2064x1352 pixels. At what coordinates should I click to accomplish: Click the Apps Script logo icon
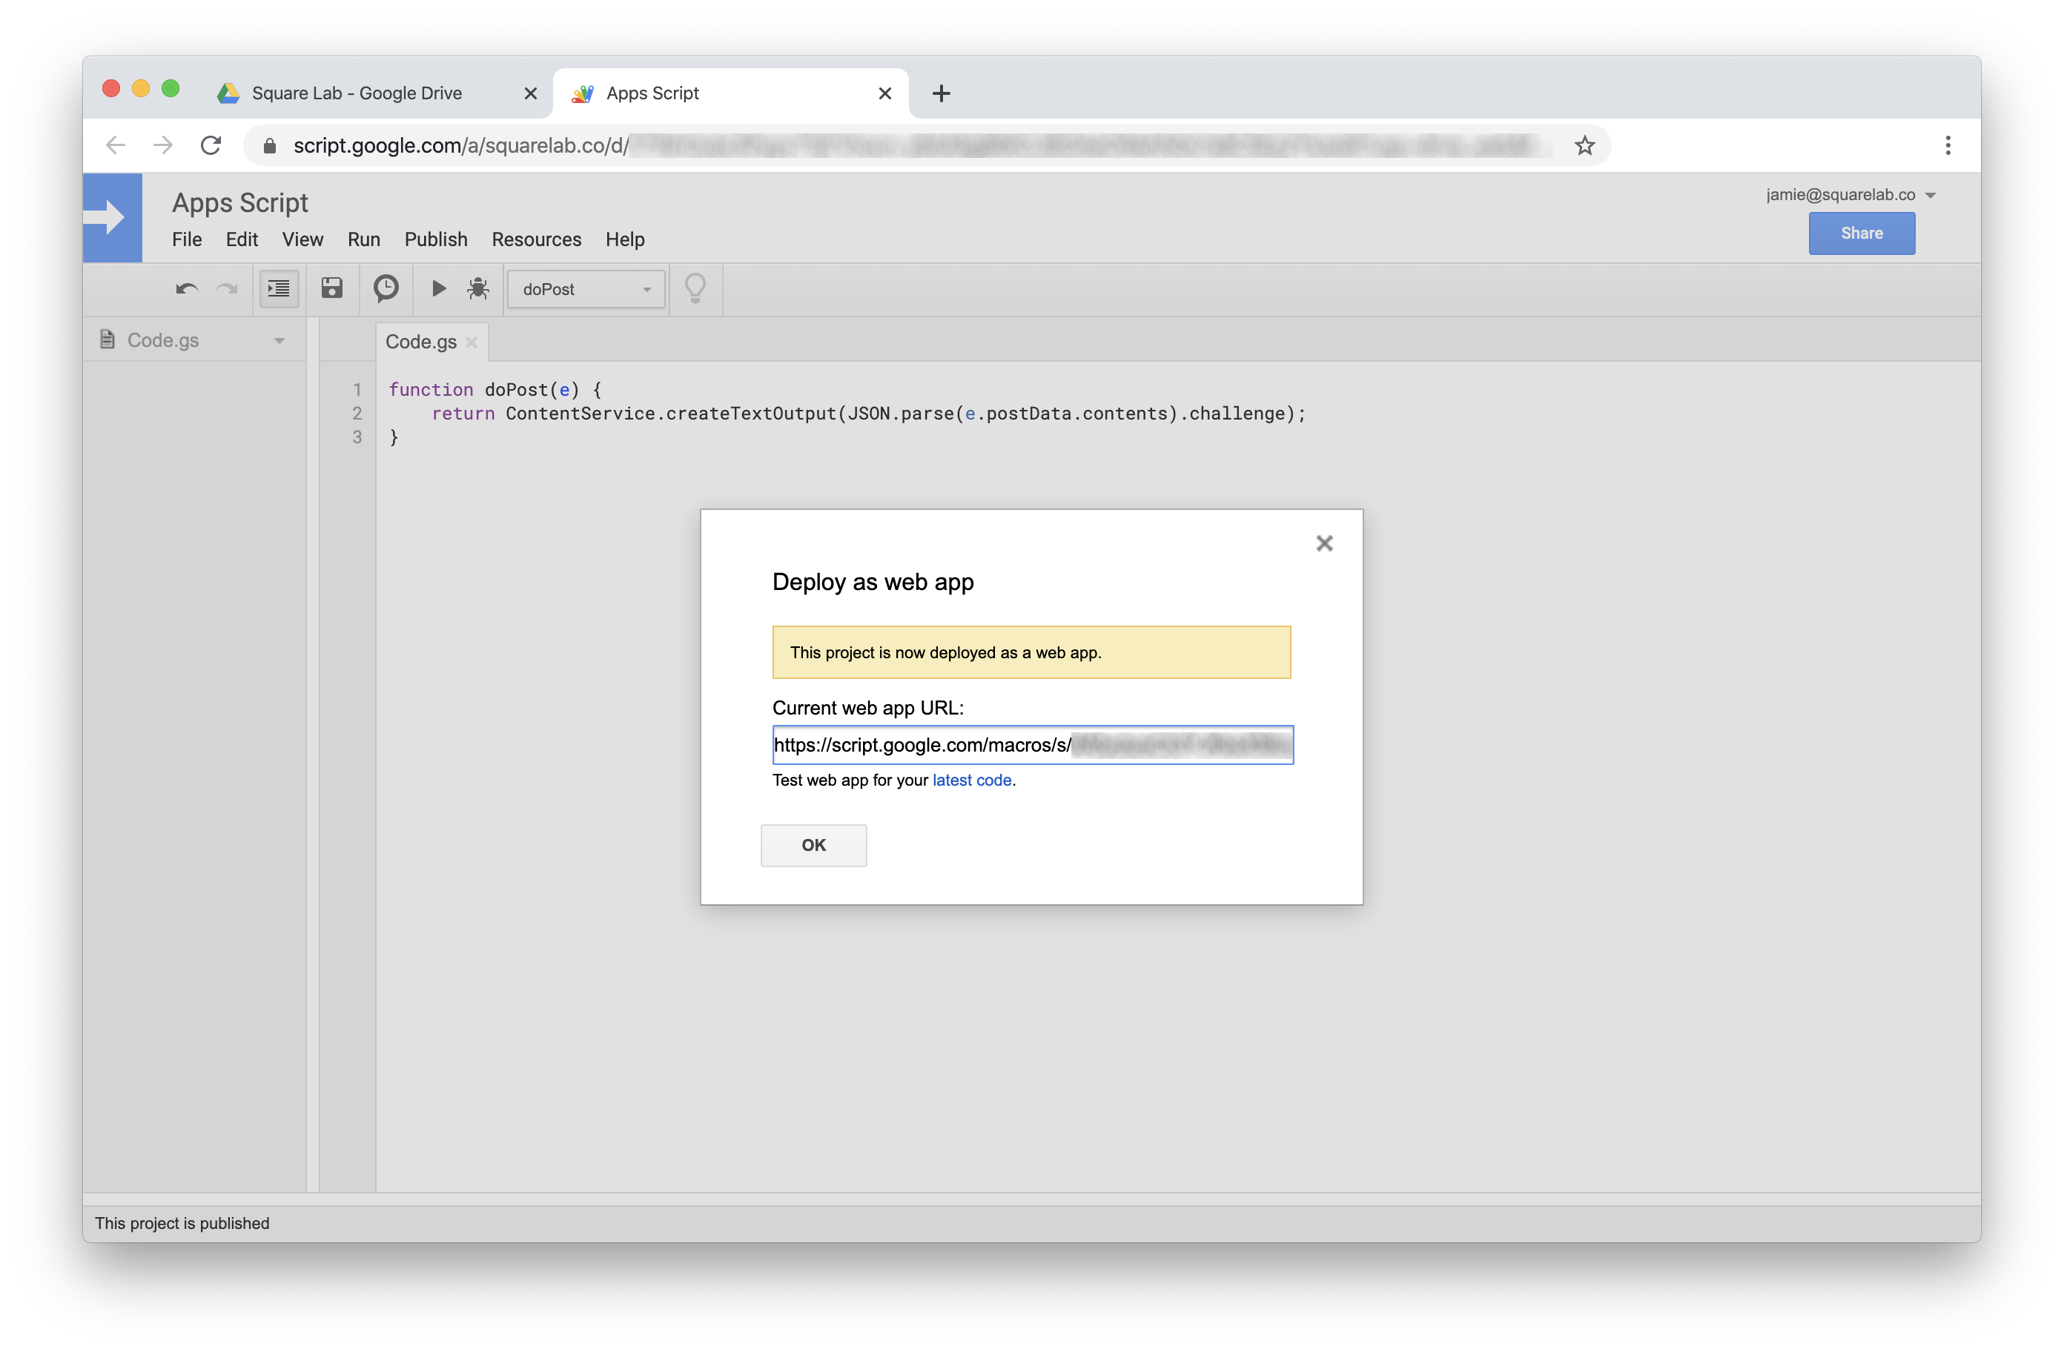113,219
